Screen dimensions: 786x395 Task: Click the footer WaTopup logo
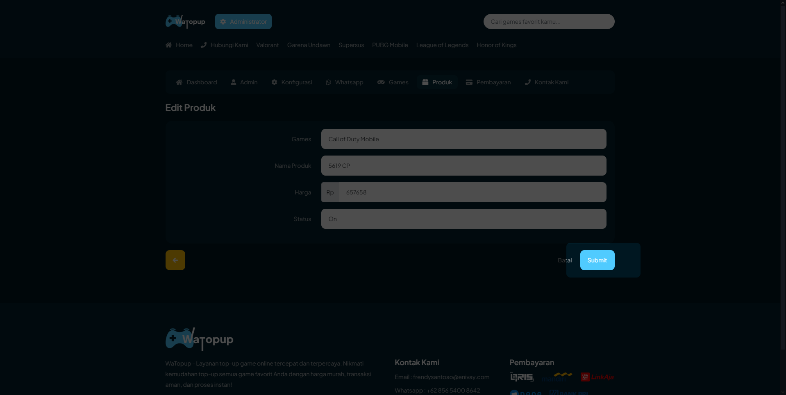tap(199, 339)
